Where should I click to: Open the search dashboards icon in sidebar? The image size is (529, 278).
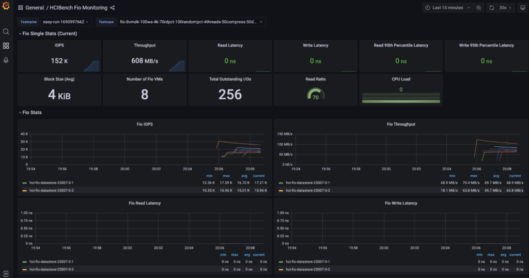tap(6, 32)
